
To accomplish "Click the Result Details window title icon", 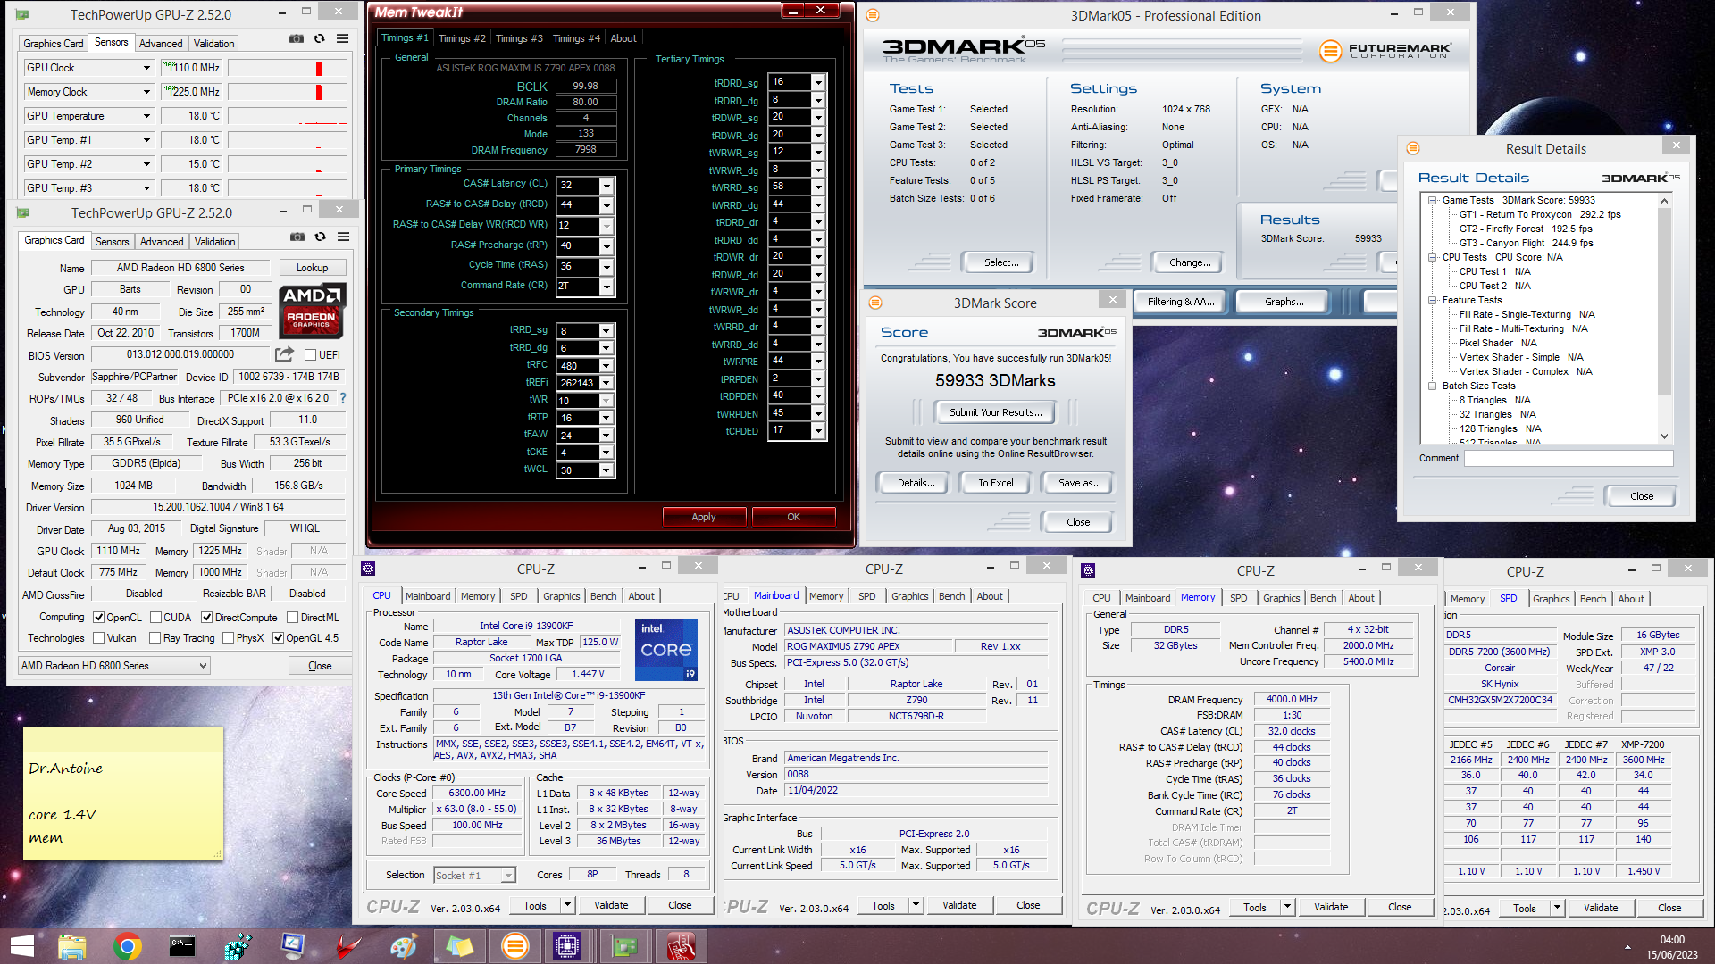I will [1413, 148].
